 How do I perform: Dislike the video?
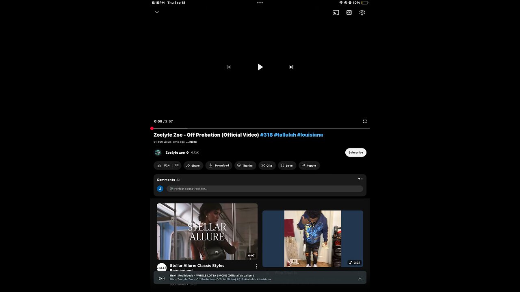point(177,165)
